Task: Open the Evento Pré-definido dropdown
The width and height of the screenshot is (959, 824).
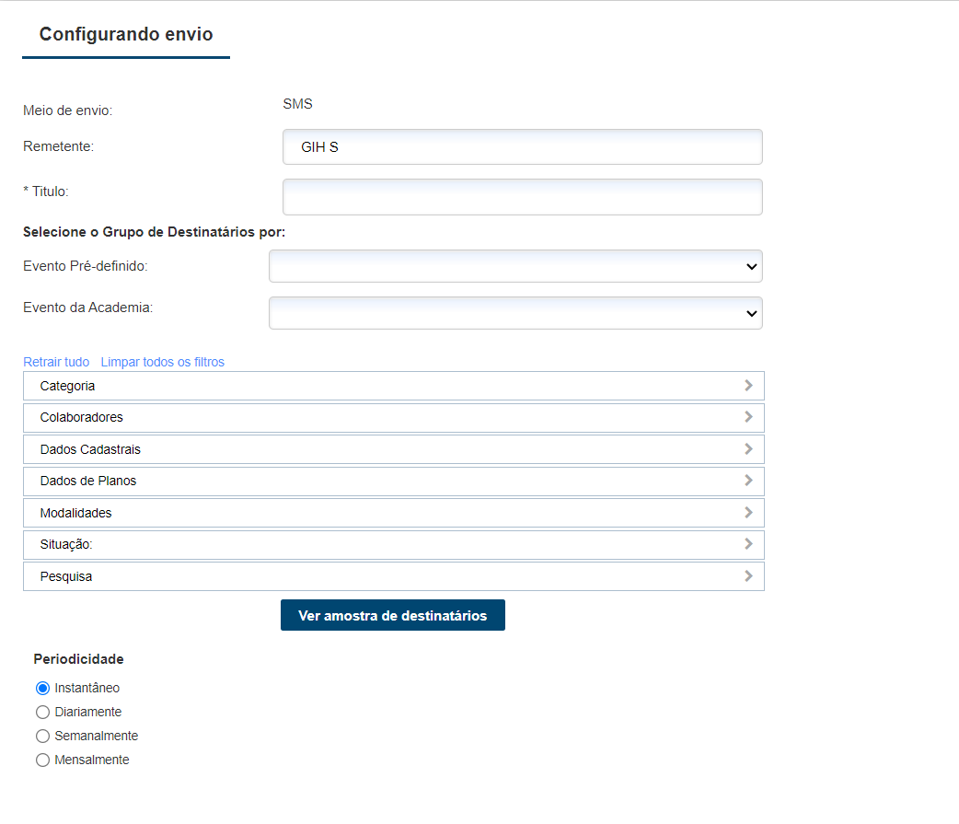Action: 515,266
